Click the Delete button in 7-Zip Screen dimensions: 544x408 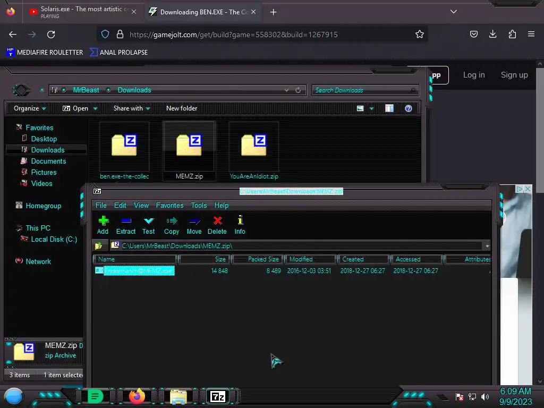217,225
